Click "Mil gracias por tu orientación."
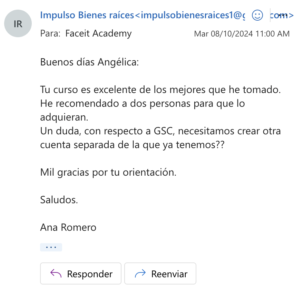Screen dimensions: 303x290 coord(108,172)
